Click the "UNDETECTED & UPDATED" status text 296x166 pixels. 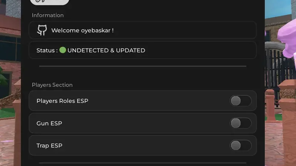(106, 50)
